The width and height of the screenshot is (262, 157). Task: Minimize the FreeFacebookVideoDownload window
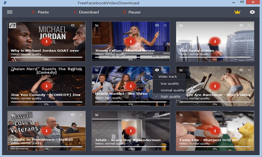point(234,2)
